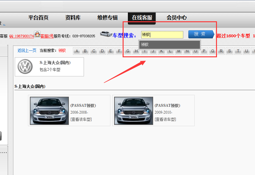Select the 在线客服 tab

pyautogui.click(x=142, y=18)
